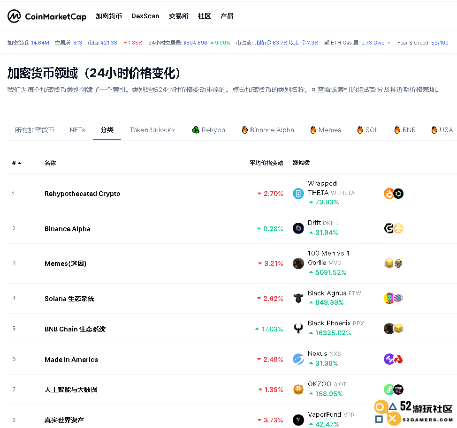The width and height of the screenshot is (457, 428).
Task: Switch to the Token Unlocks tab
Action: [152, 130]
